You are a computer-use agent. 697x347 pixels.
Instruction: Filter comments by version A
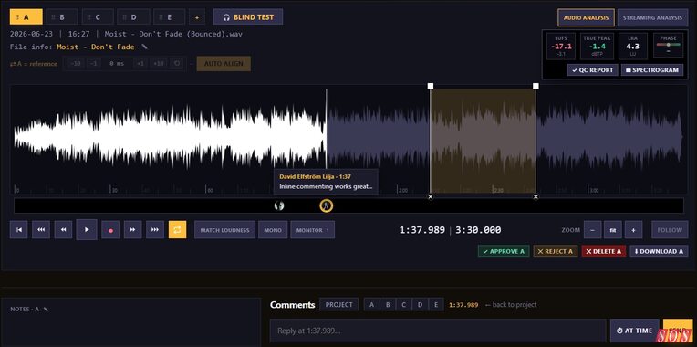[x=372, y=305]
